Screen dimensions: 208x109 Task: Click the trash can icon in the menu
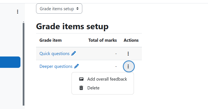click(x=81, y=88)
